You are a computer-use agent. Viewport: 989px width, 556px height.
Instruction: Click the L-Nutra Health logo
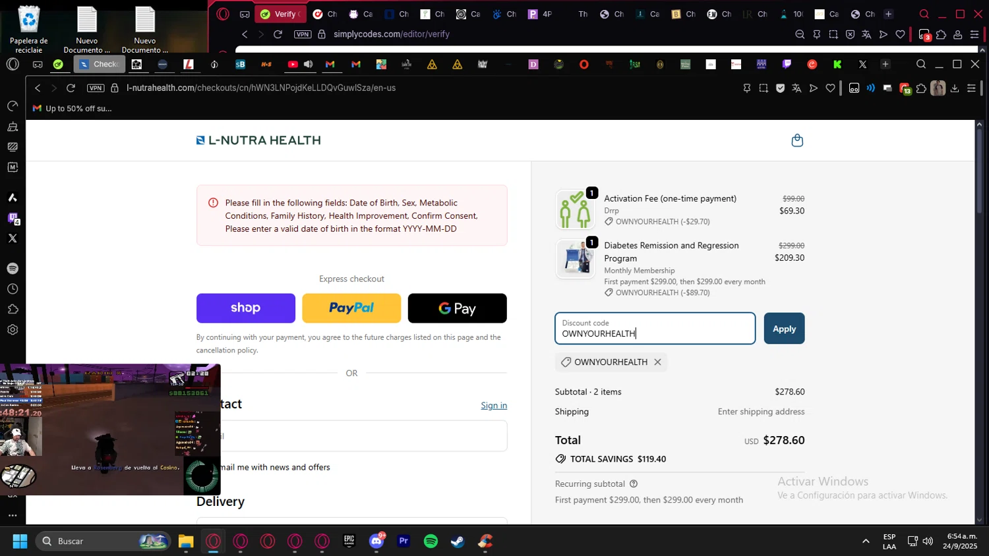coord(258,140)
